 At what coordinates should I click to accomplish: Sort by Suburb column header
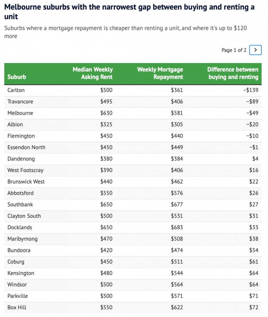[17, 77]
